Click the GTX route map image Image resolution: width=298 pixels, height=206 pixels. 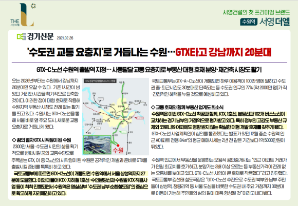point(116,116)
